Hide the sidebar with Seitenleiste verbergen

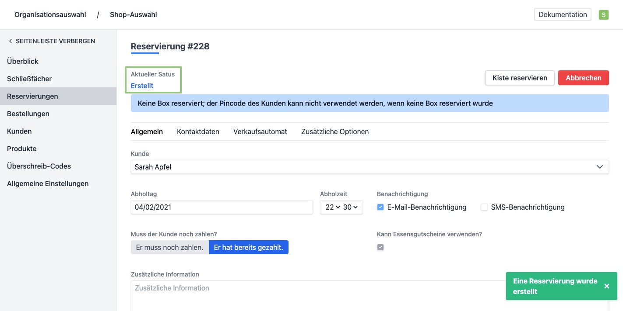pos(51,41)
